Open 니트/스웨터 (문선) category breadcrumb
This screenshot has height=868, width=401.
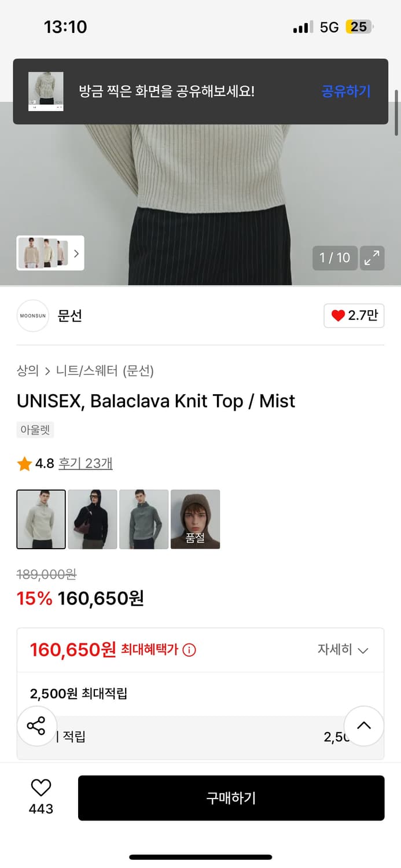point(105,371)
